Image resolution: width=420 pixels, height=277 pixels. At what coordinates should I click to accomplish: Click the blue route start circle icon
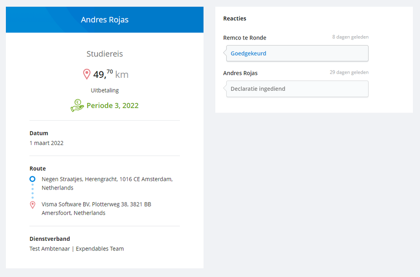point(32,179)
